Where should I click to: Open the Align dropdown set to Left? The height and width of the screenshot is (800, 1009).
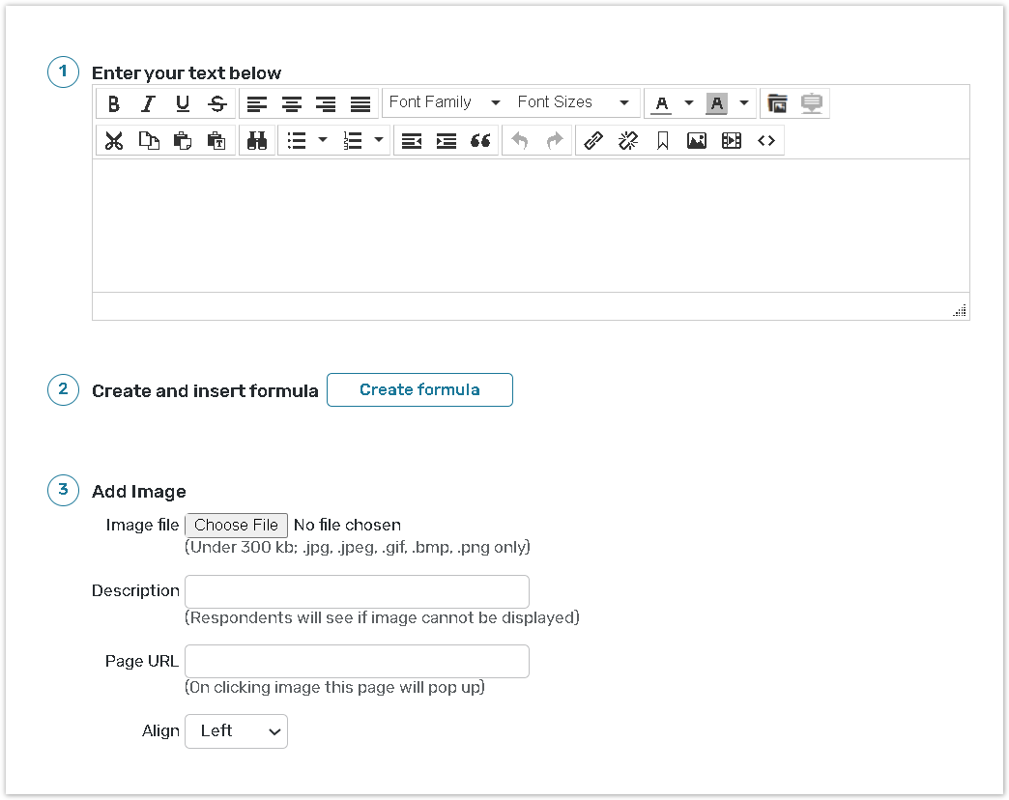[x=236, y=731]
